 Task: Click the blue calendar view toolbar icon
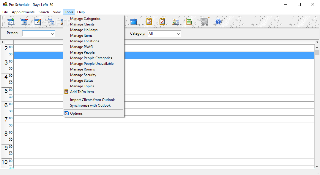click(x=133, y=22)
